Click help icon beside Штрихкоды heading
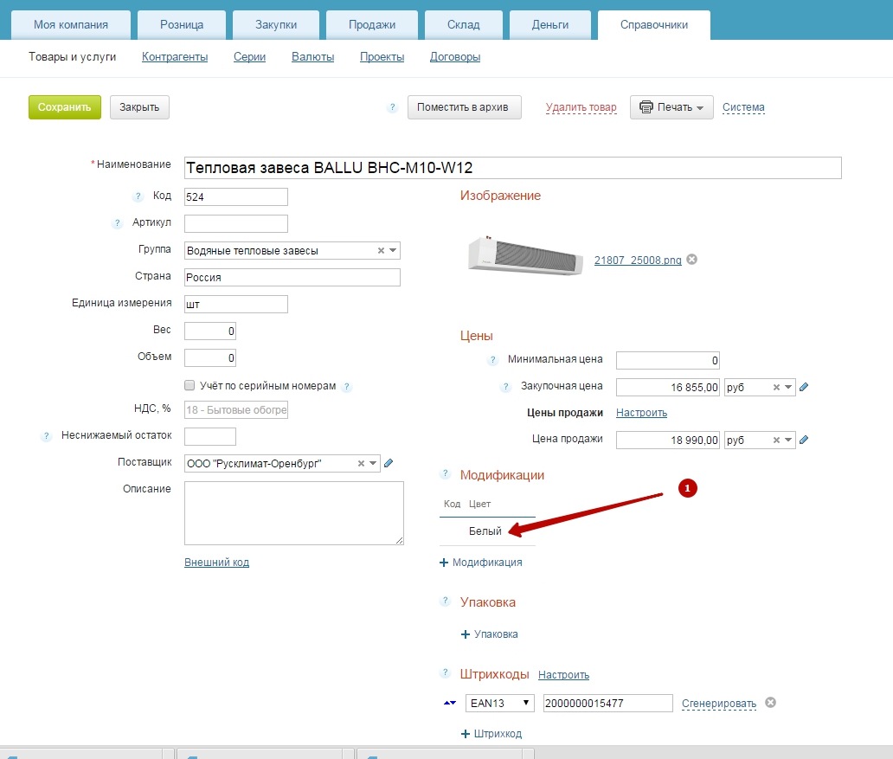This screenshot has height=759, width=893. (x=446, y=673)
